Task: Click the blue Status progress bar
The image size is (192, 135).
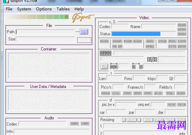Action: (x=136, y=34)
